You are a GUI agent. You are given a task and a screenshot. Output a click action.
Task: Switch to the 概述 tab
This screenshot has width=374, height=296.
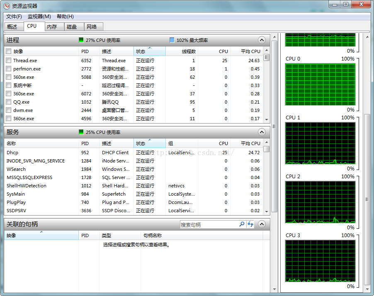click(x=14, y=27)
